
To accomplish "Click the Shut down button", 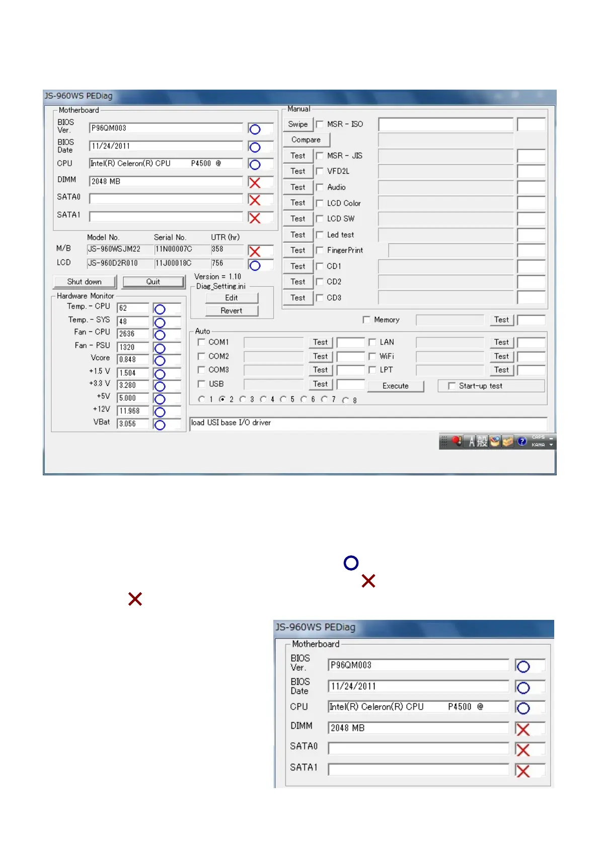I will point(85,282).
